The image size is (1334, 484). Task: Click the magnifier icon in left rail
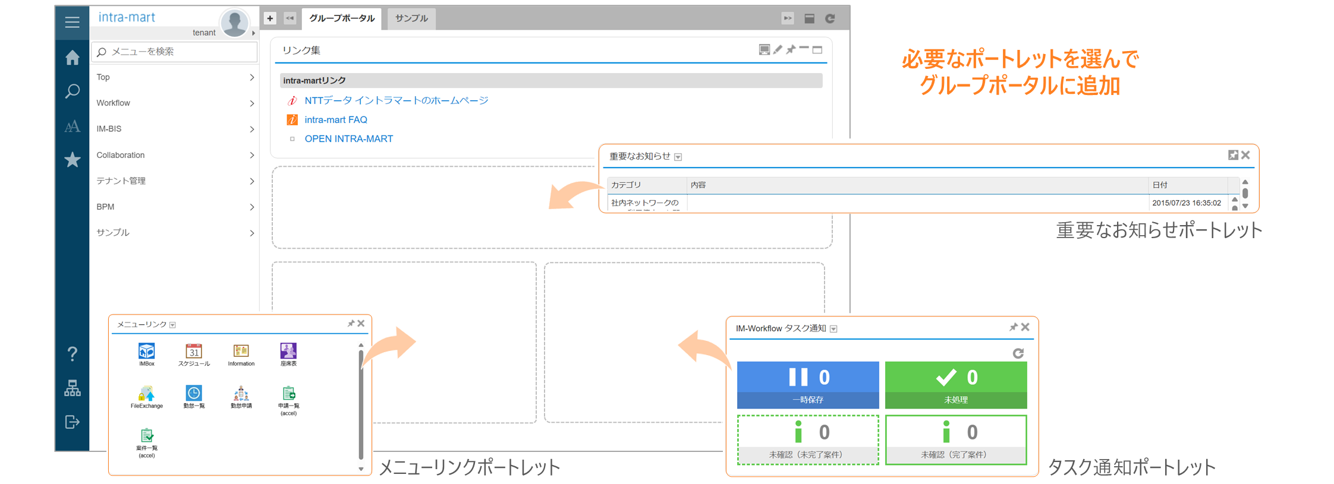[72, 91]
